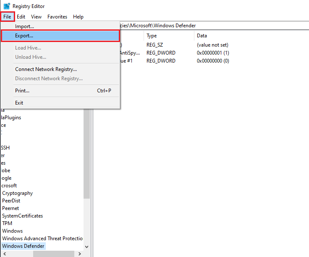Select the AntiSpy... value row
Viewport: 309px width, 257px height.
point(130,53)
